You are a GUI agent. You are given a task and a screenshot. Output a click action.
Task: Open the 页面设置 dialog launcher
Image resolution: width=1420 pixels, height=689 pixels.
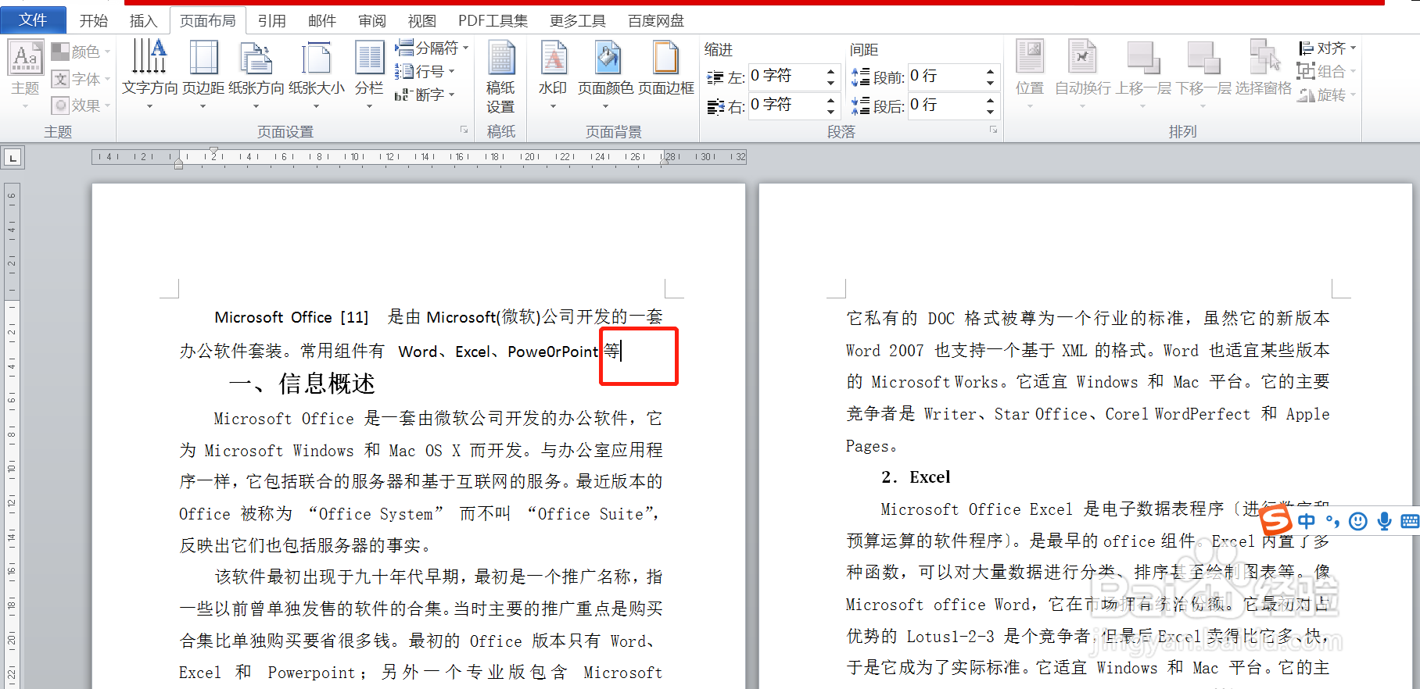464,130
